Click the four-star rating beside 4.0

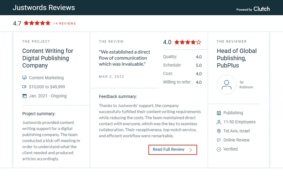tap(188, 42)
